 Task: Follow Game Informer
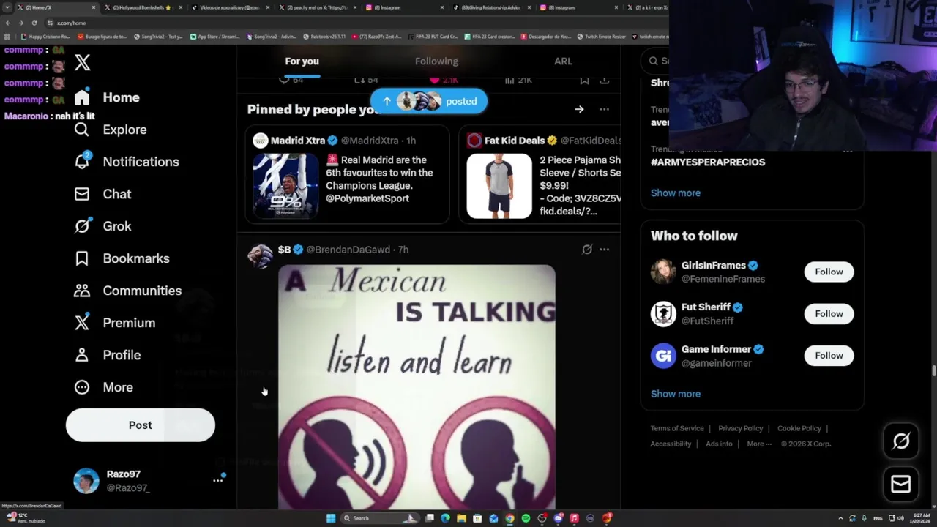coord(829,355)
